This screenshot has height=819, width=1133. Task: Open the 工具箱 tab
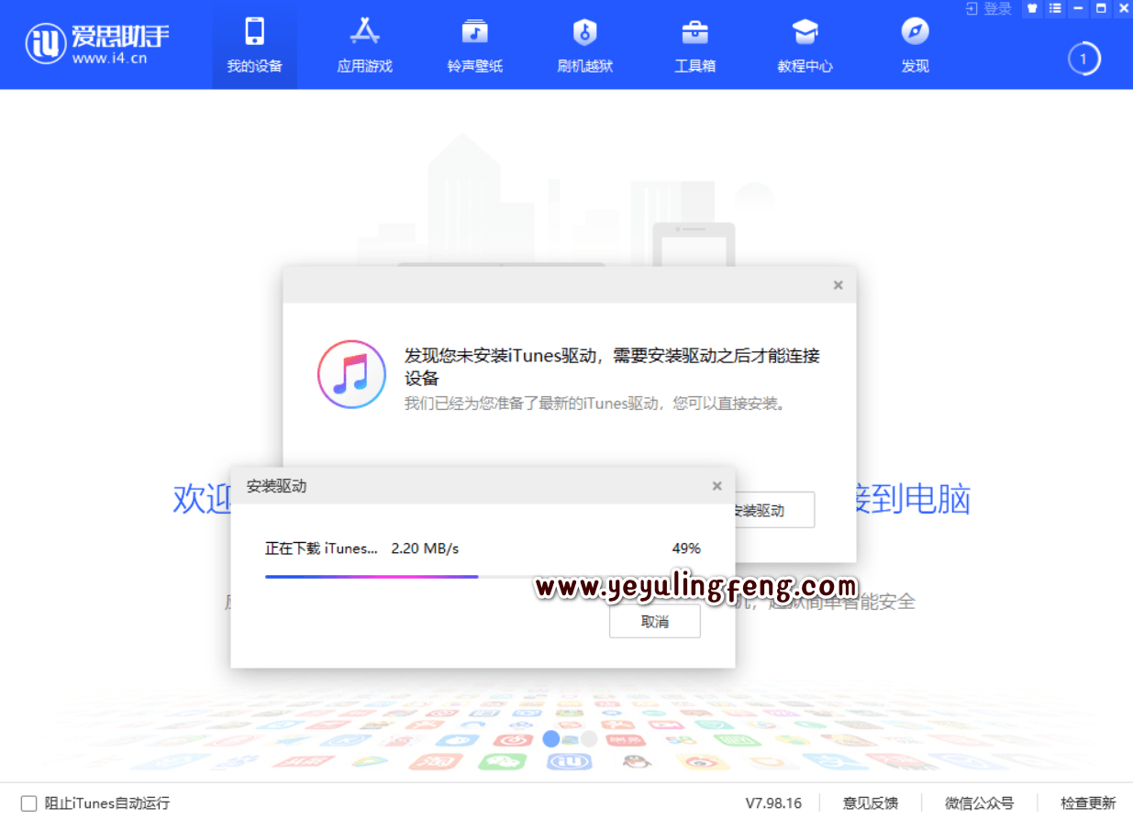point(695,45)
